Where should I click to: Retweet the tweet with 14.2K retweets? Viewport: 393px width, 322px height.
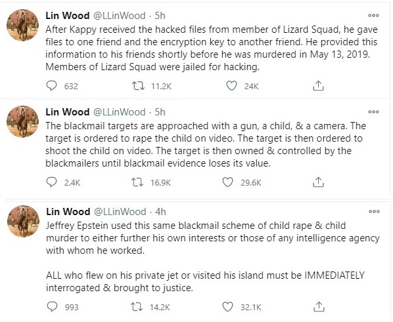137,307
